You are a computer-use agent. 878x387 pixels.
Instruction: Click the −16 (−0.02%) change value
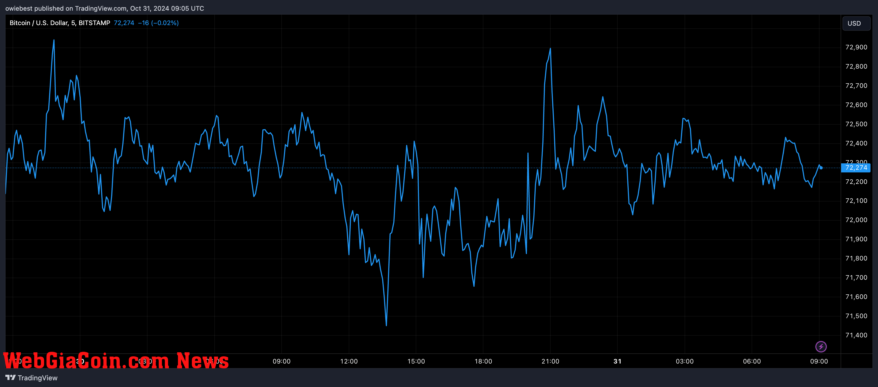158,23
